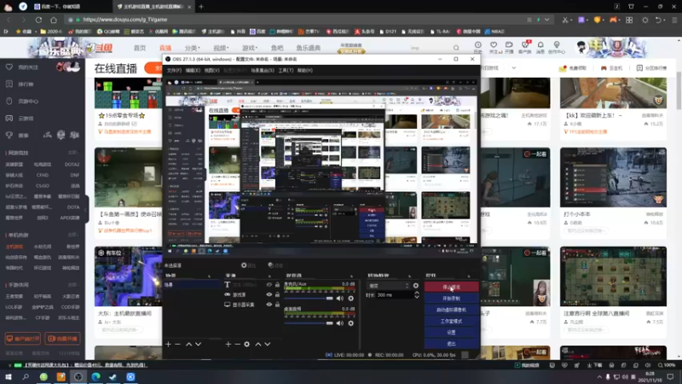Expand the 视频 dropdown in Douyu nav
682x384 pixels.
[x=223, y=48]
